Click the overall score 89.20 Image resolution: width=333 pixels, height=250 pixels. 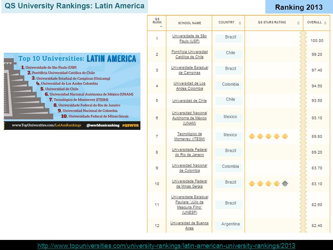pyautogui.click(x=317, y=152)
